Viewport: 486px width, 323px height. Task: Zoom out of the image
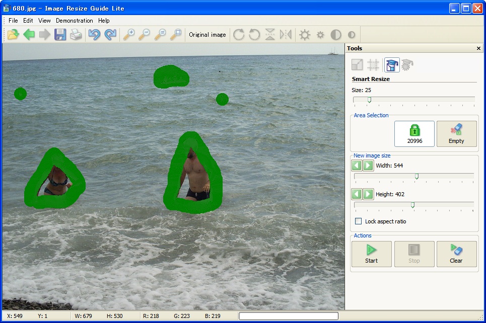click(145, 34)
